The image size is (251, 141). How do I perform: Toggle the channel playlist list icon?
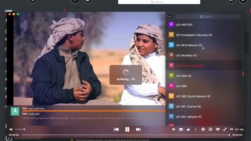(x=210, y=129)
